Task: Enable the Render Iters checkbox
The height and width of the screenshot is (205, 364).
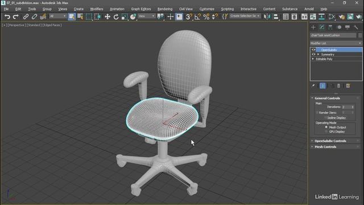Action: 317,113
